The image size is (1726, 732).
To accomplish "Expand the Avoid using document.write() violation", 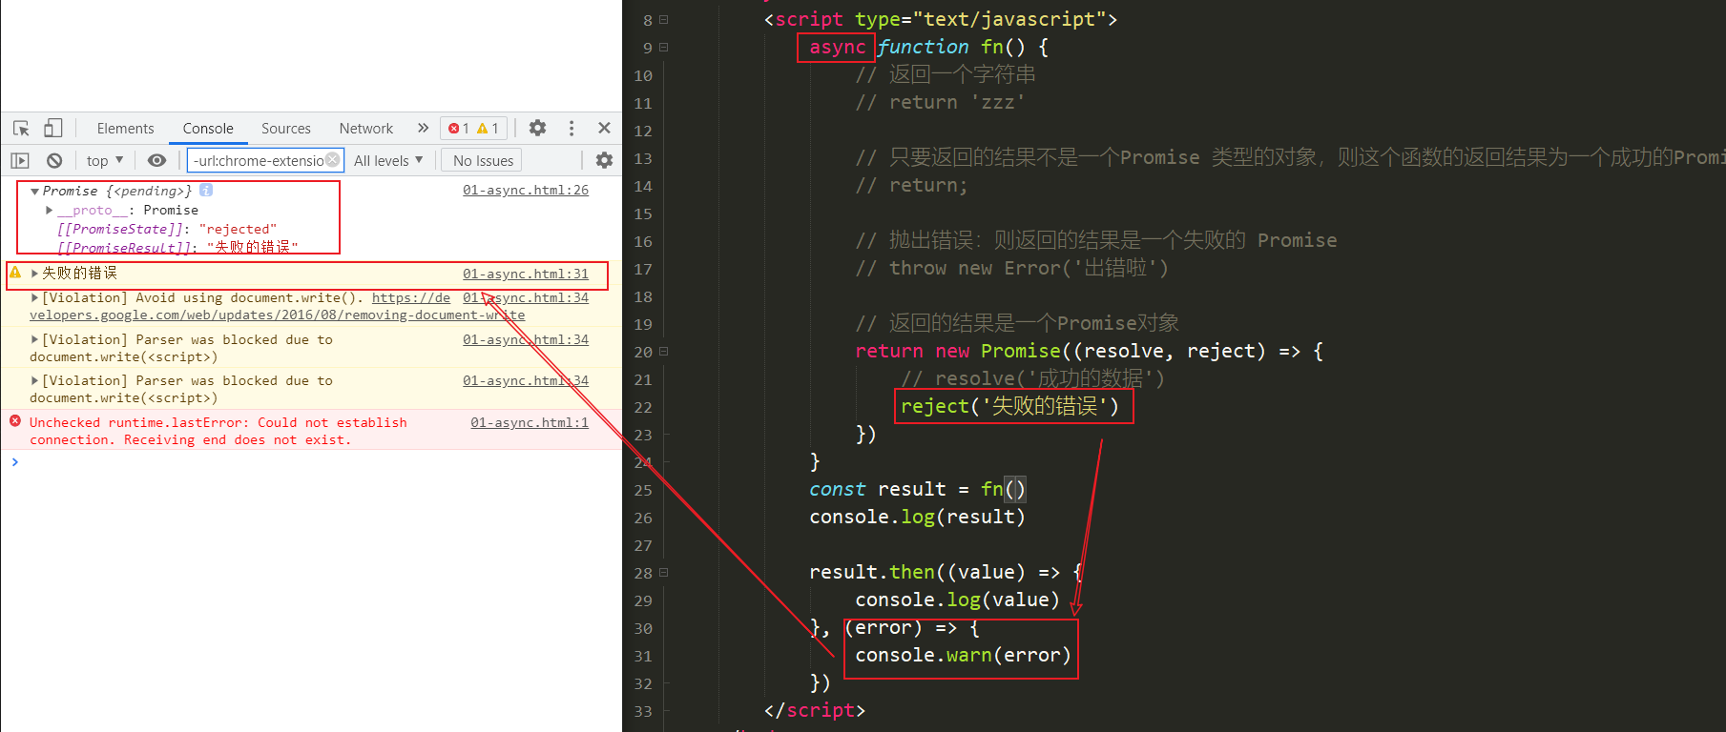I will point(35,297).
